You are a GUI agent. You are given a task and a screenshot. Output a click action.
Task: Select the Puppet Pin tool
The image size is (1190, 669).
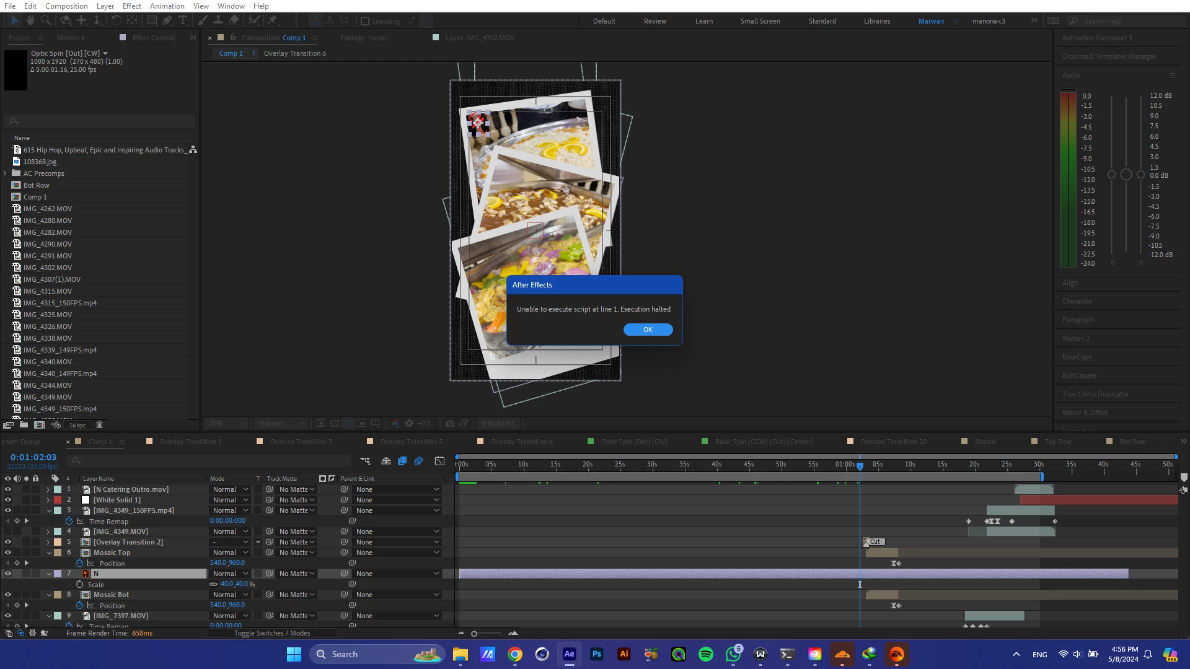pos(272,20)
